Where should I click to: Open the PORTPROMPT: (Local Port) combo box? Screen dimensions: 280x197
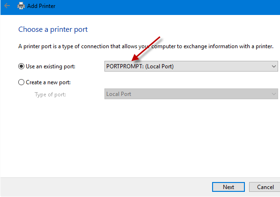click(x=191, y=66)
